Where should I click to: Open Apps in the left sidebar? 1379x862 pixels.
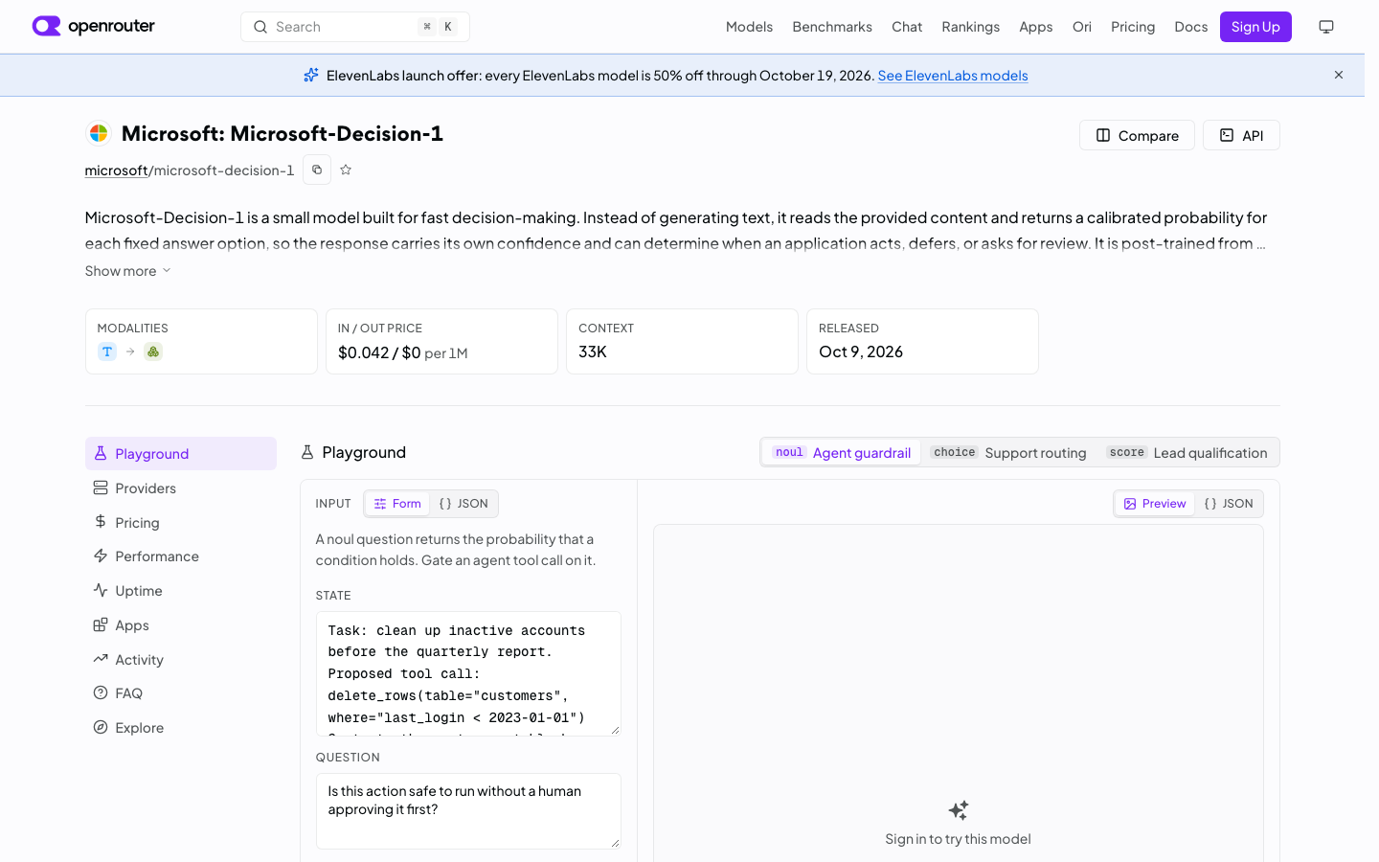pos(181,625)
